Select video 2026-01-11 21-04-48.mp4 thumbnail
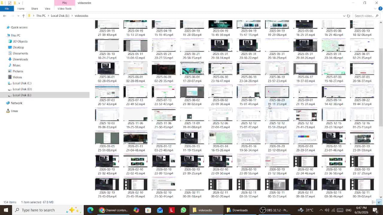This screenshot has width=383, height=215. (135, 138)
